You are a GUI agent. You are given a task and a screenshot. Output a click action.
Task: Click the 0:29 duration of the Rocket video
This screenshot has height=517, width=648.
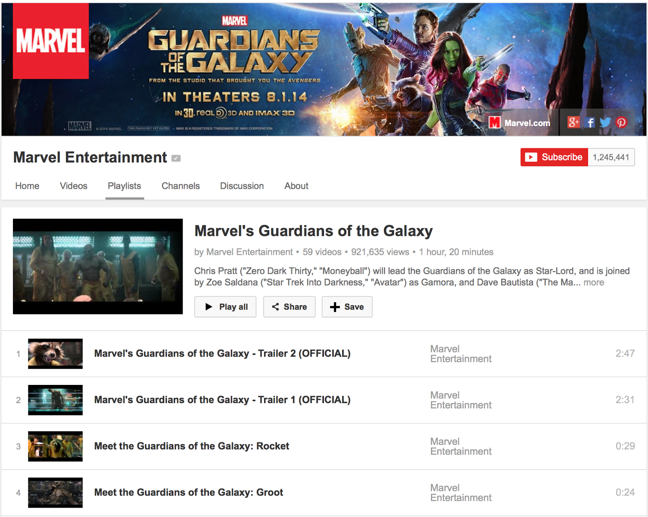point(625,446)
